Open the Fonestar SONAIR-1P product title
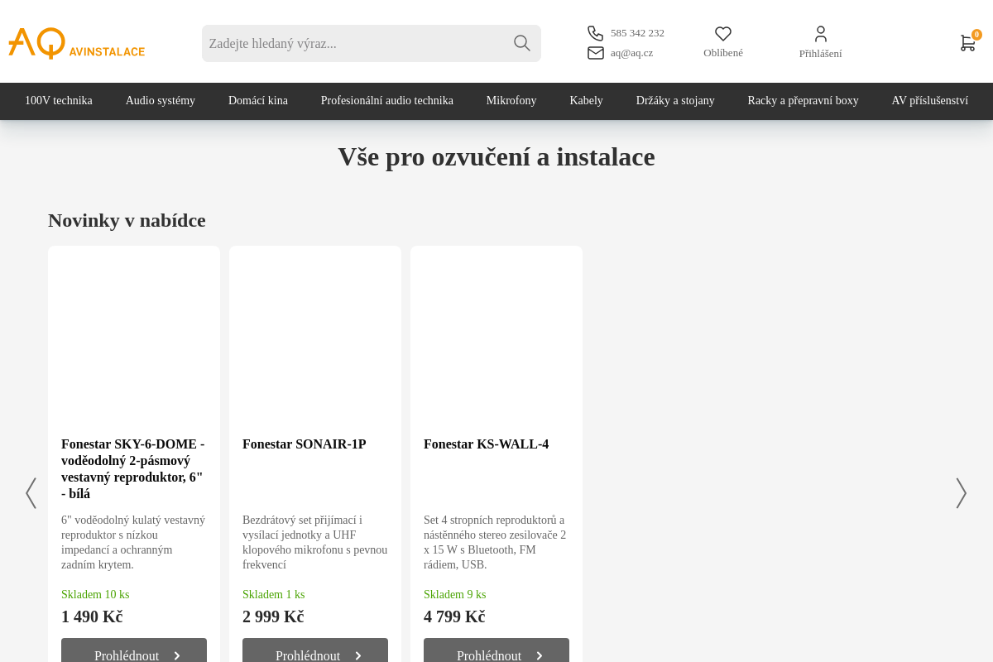Screen dimensions: 993x662 pos(305,444)
